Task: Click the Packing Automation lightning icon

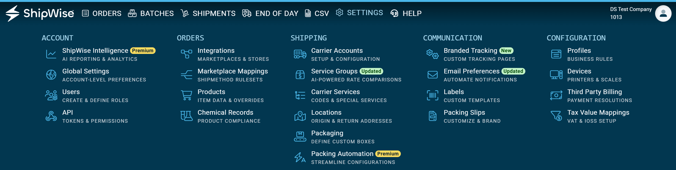Action: [300, 157]
